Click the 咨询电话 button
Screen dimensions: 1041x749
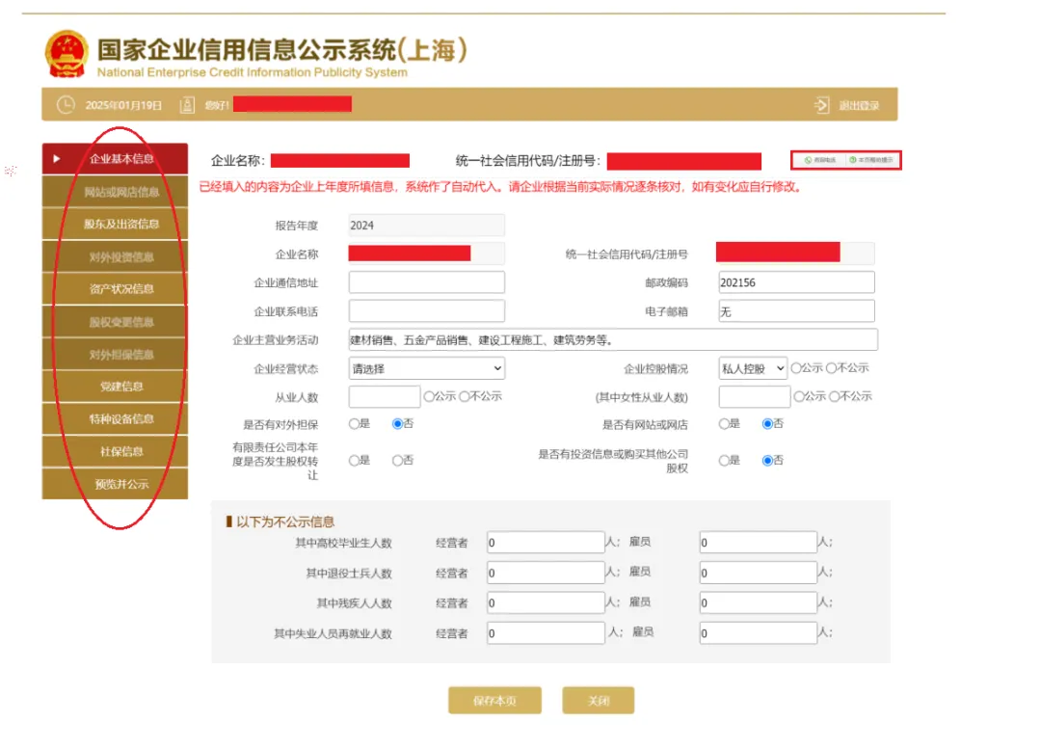819,160
